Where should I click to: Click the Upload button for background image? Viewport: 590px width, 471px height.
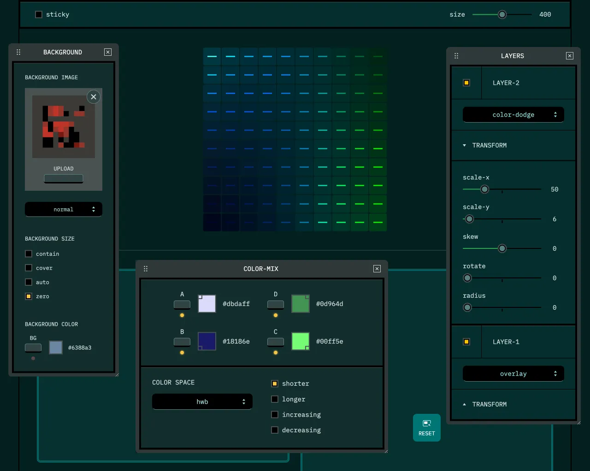coord(64,178)
